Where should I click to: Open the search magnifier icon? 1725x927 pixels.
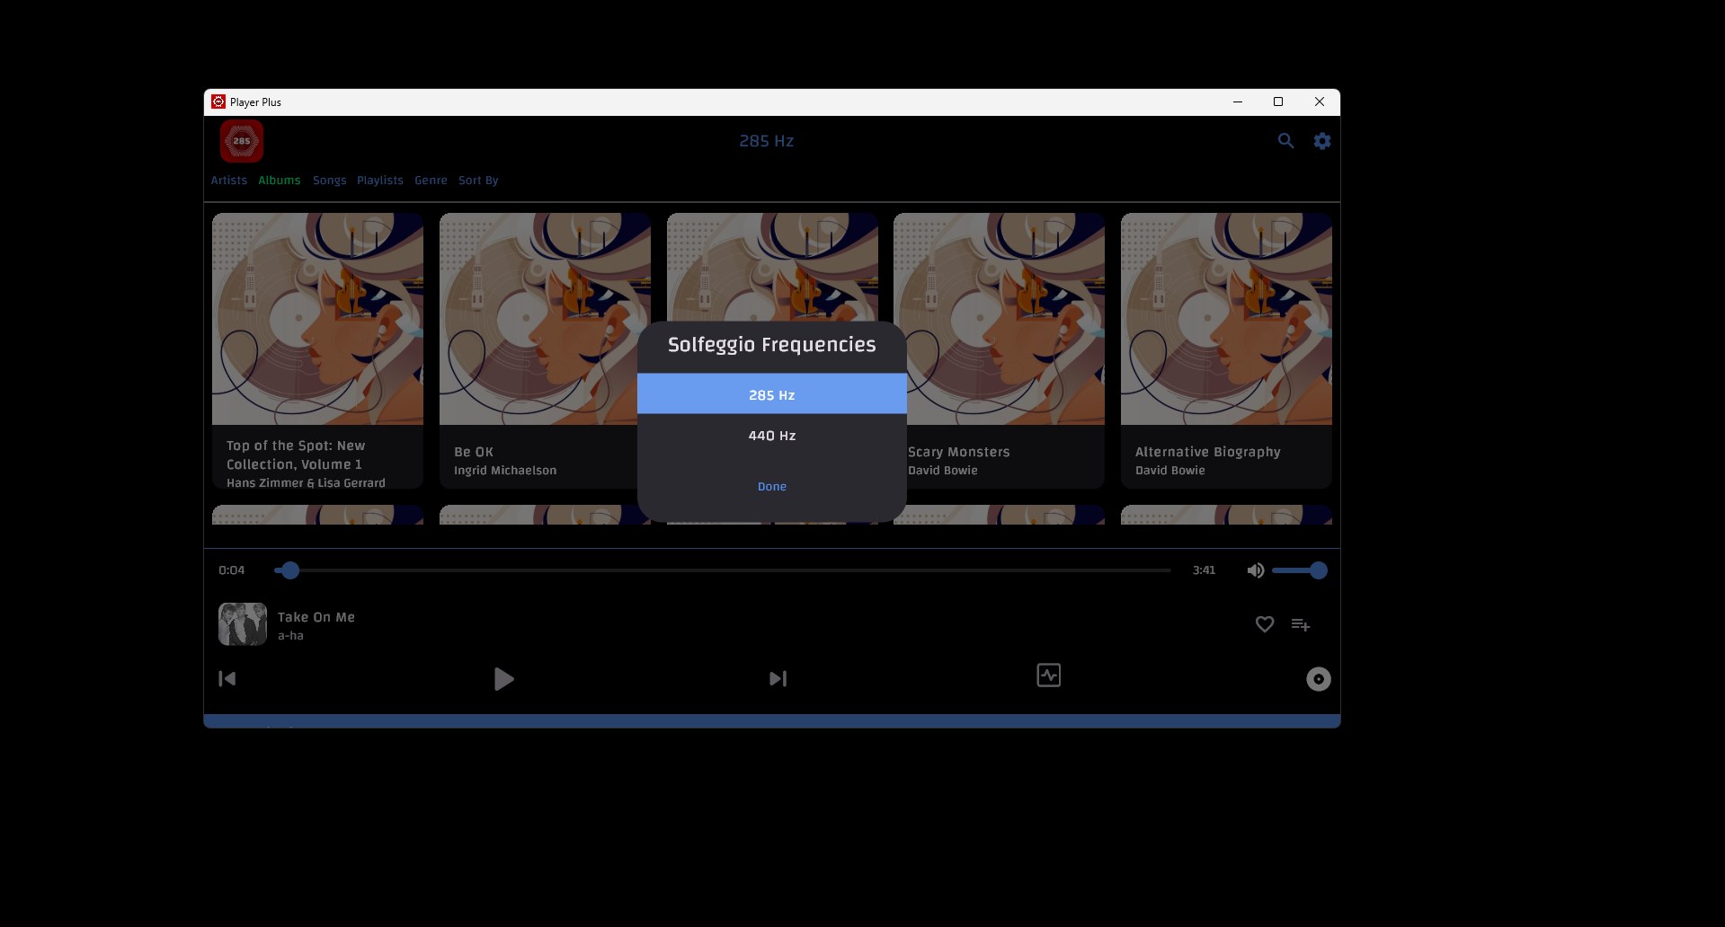point(1286,141)
